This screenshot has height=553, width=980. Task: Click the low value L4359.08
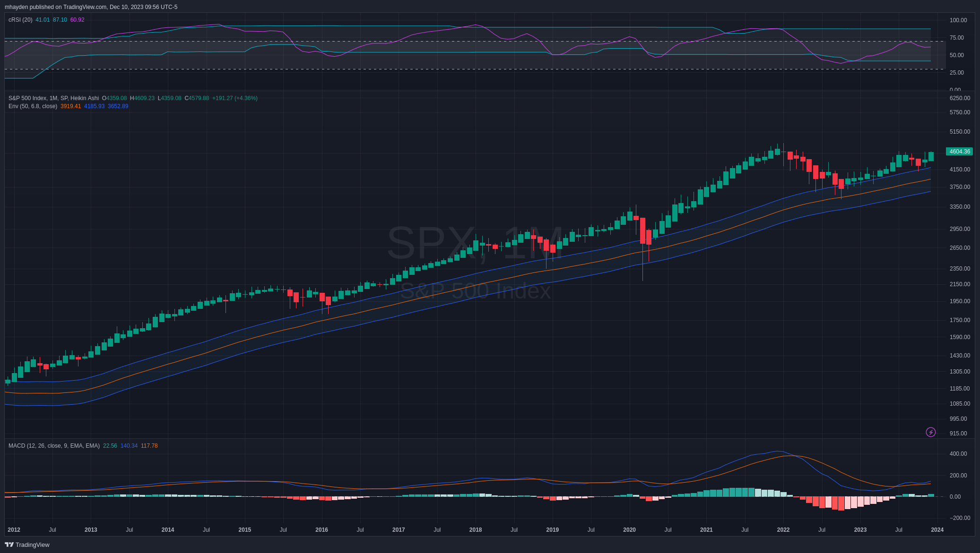tap(170, 98)
